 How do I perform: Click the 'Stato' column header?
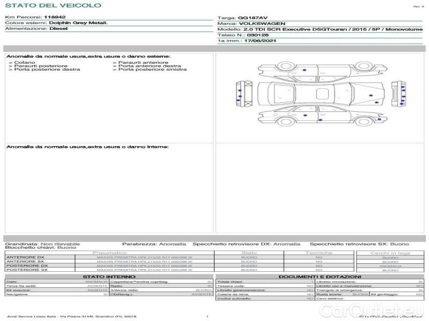coord(249,253)
